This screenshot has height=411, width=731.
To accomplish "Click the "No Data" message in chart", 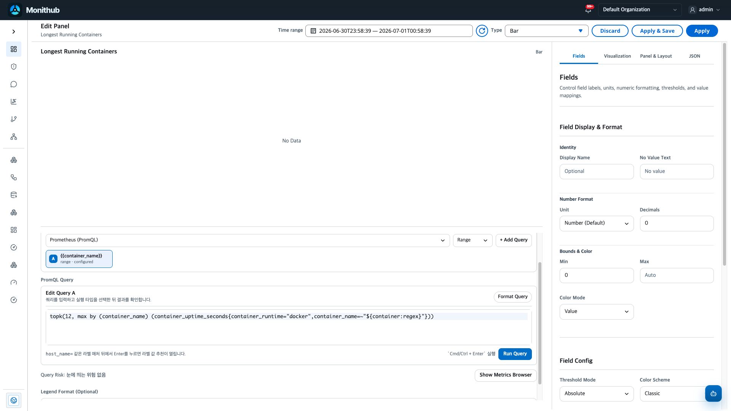I will (292, 141).
